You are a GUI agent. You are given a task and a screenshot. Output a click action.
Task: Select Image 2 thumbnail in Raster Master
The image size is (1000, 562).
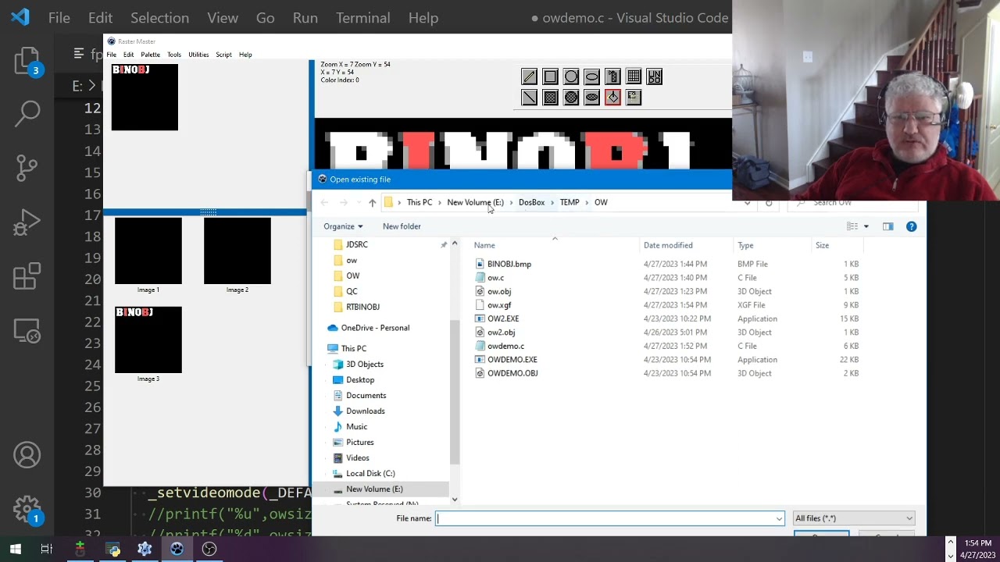(x=237, y=251)
